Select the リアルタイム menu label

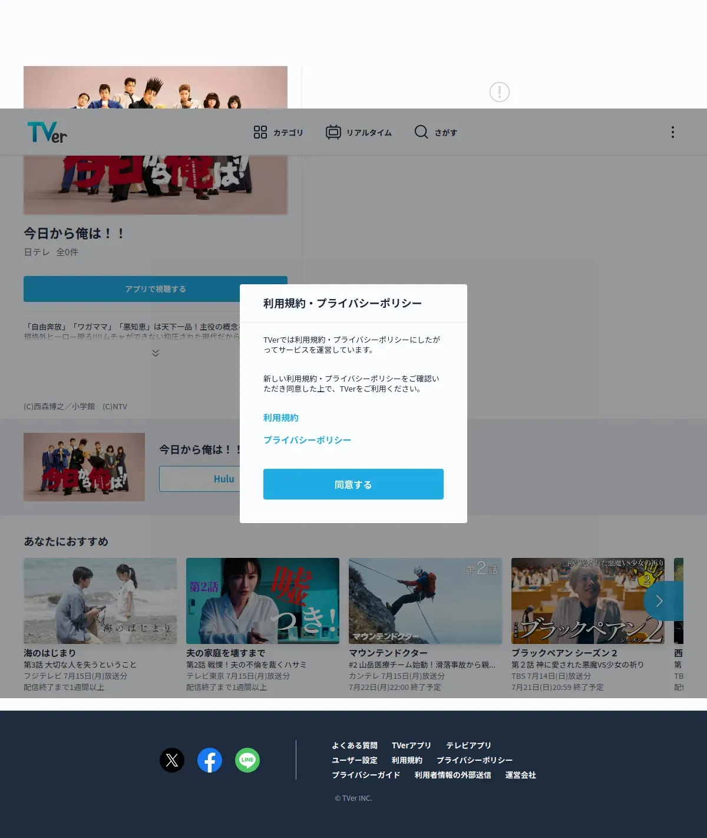pos(369,133)
